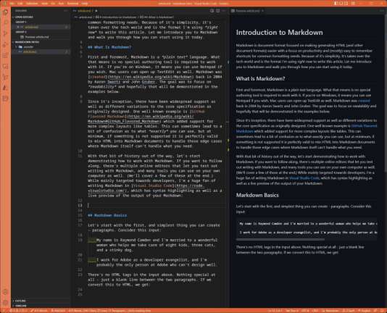Image resolution: width=387 pixels, height=313 pixels.
Task: Click the preview code block horizontal scrollbar
Action: click(x=280, y=239)
